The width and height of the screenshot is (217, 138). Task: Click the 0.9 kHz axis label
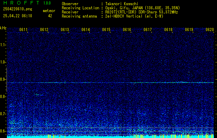click(3, 79)
